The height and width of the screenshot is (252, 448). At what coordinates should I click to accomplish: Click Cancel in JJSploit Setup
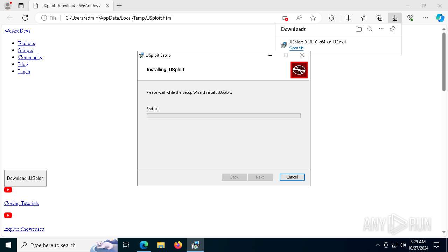pos(292,177)
